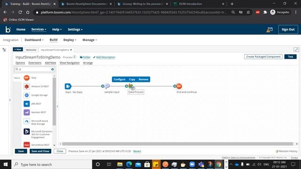Click Remove in shape popup

click(x=143, y=79)
